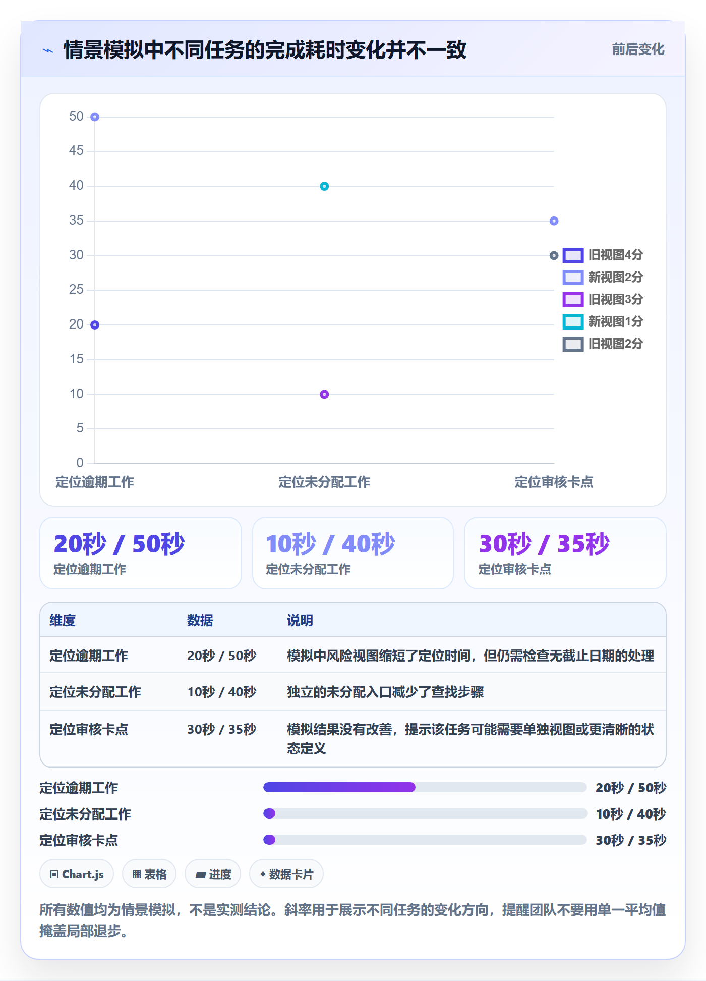
Task: Click the 维度 column header
Action: [x=63, y=620]
